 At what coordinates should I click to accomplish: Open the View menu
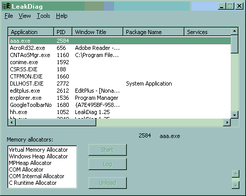click(24, 16)
